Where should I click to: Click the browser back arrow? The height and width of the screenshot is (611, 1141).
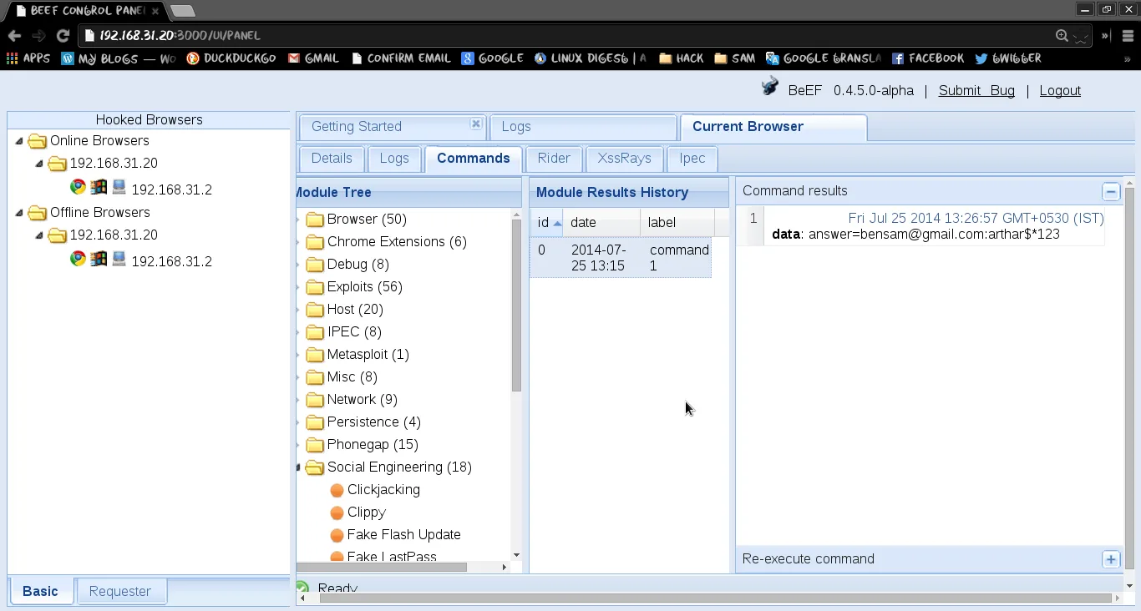tap(14, 36)
